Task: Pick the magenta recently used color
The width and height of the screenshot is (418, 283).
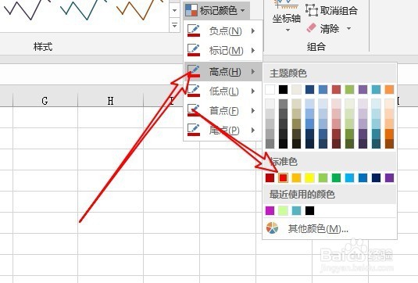Action: [x=270, y=210]
